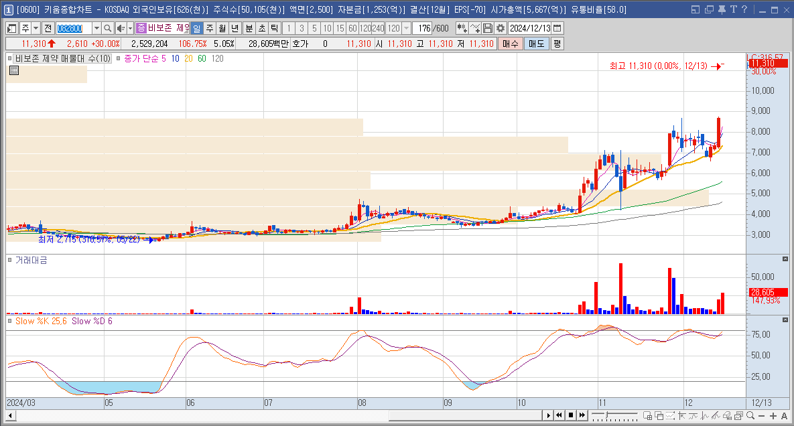Open the data table grid icon on chart
This screenshot has height=426, width=794.
click(x=14, y=71)
